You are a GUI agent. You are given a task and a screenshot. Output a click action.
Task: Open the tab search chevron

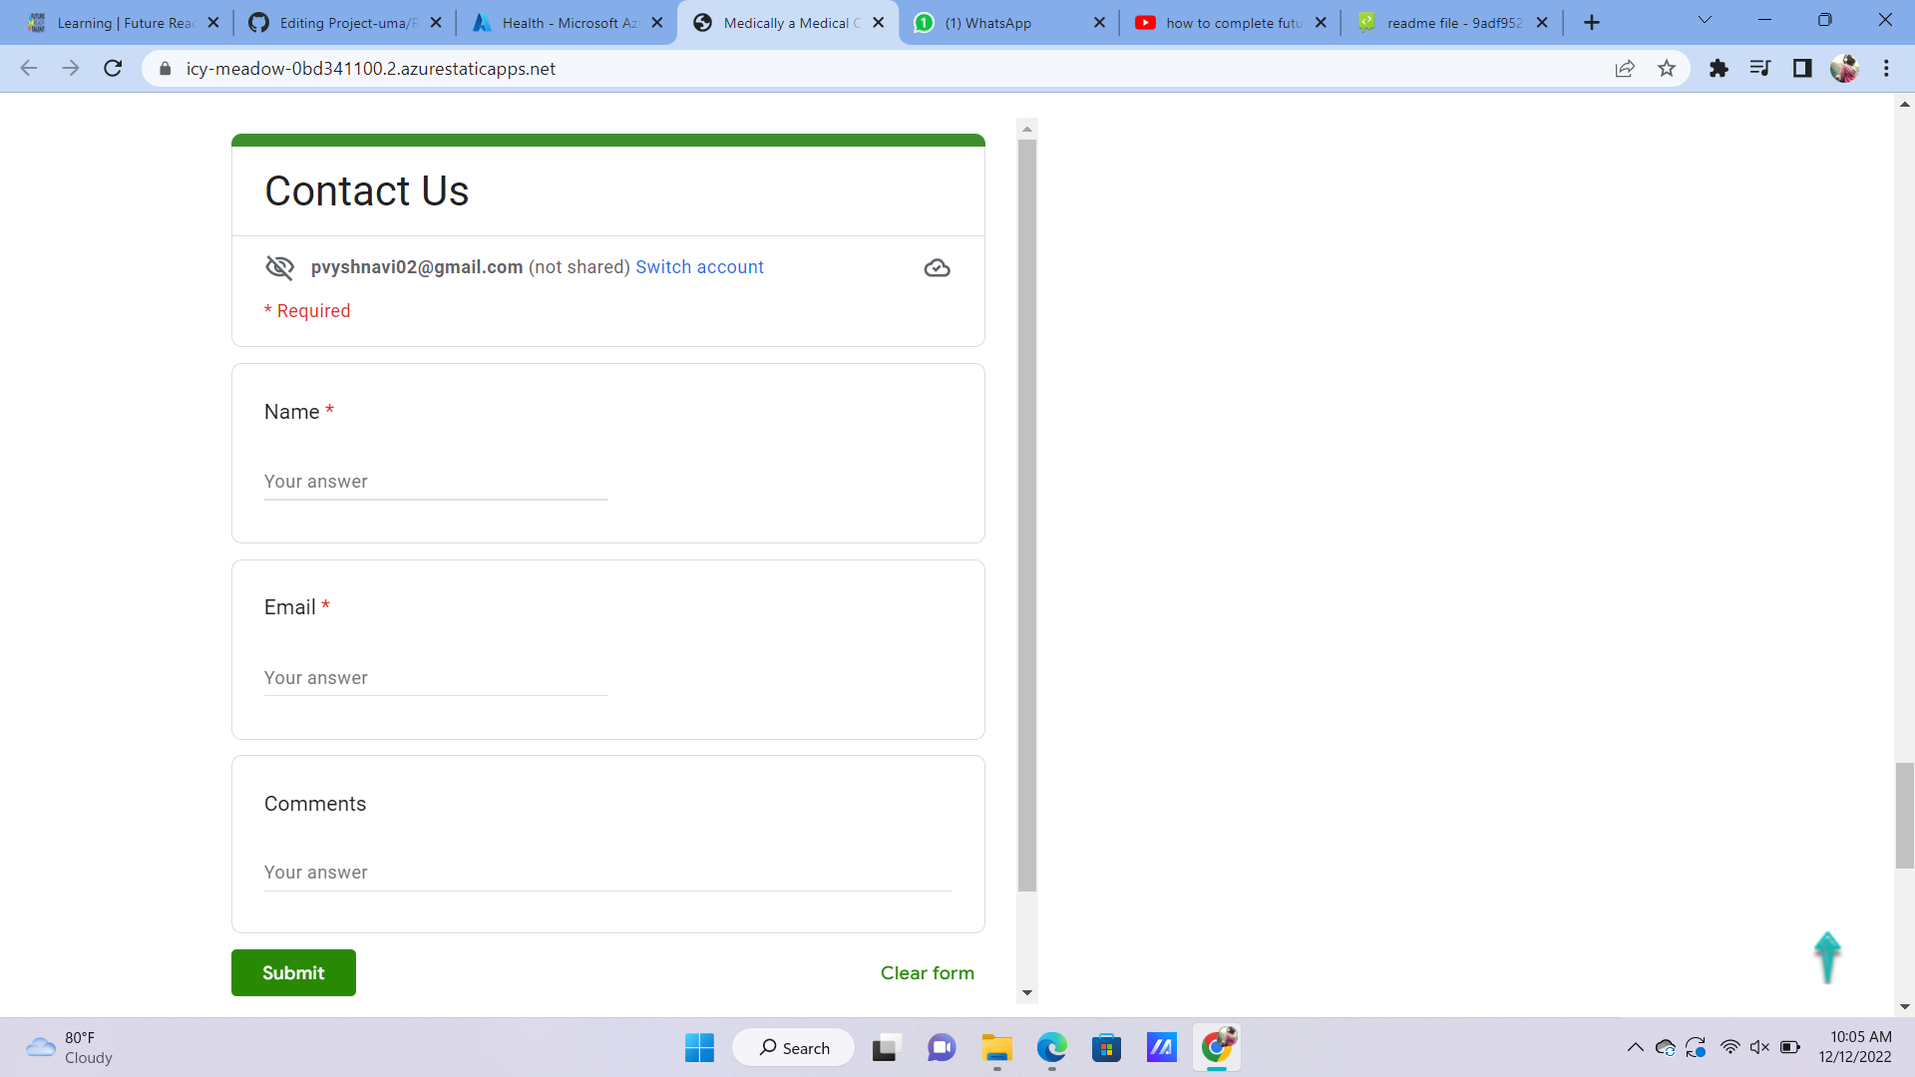click(1705, 21)
